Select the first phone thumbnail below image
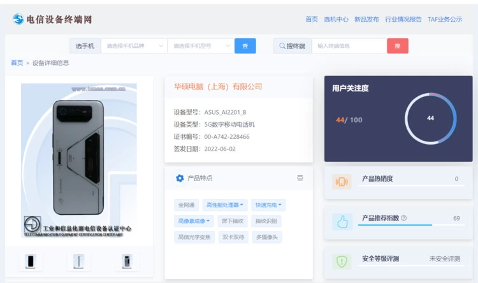Screen dimensions: 478x283 (x=30, y=261)
